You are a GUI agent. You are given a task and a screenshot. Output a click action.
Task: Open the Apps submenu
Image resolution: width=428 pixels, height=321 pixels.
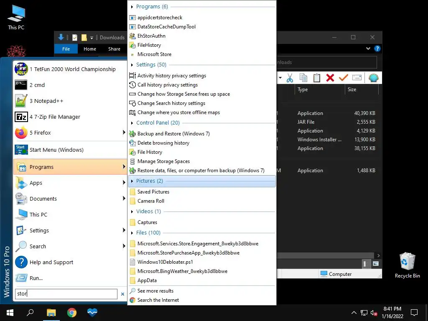click(70, 183)
